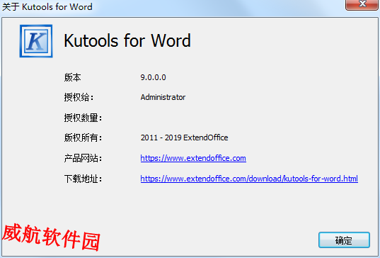Click the 授权数量: label
This screenshot has height=258, width=380.
(x=83, y=118)
